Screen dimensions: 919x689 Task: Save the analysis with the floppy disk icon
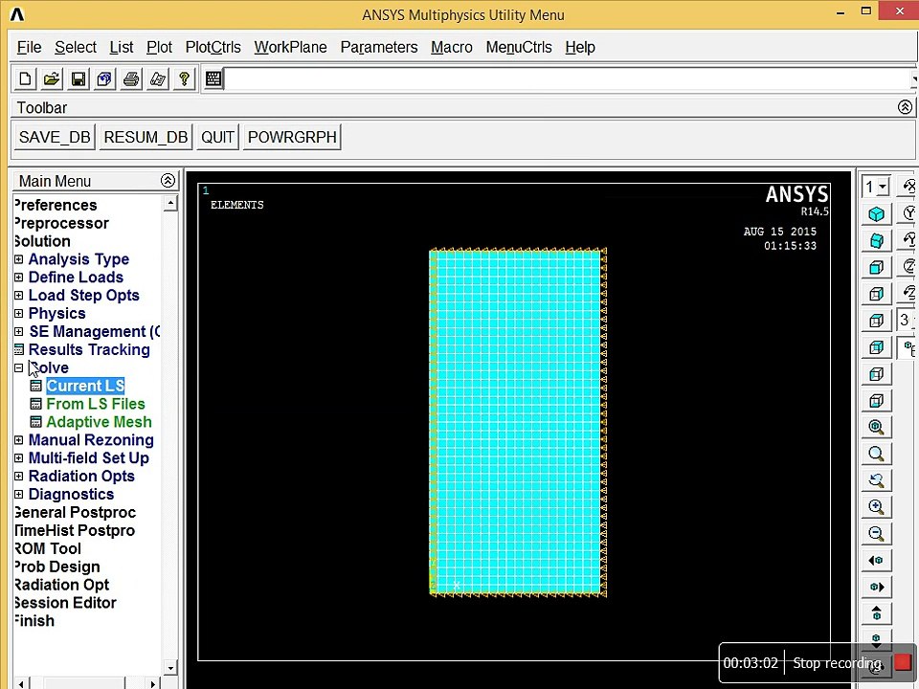pos(78,79)
